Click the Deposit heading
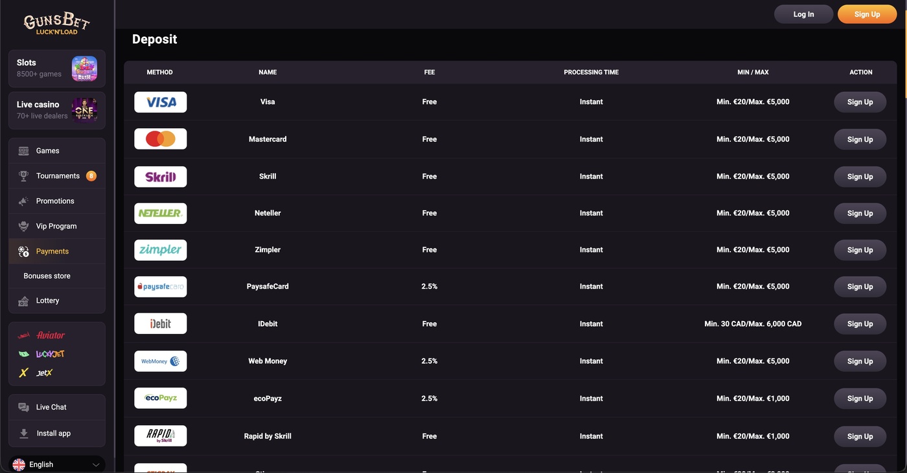The width and height of the screenshot is (907, 473). [154, 39]
